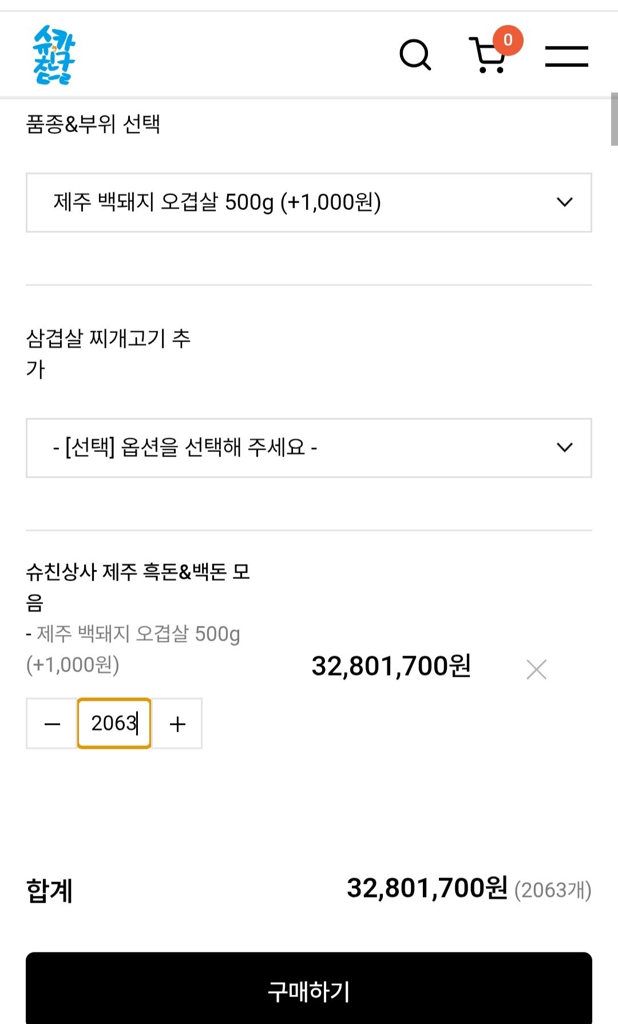Click the quantity field showing 2063
Screen dimensions: 618x1024
[x=114, y=724]
